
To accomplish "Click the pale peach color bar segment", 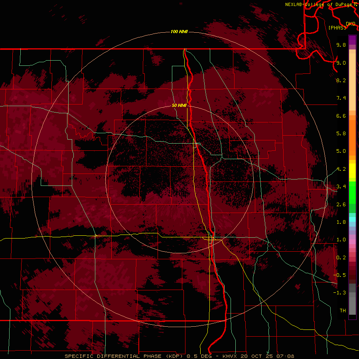I will [352, 82].
